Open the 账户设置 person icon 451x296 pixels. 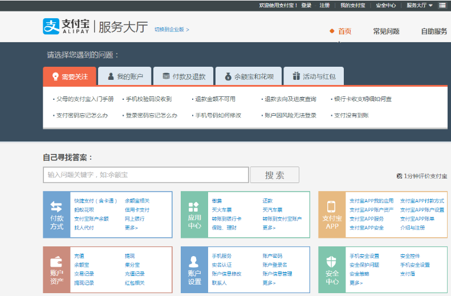click(x=194, y=262)
